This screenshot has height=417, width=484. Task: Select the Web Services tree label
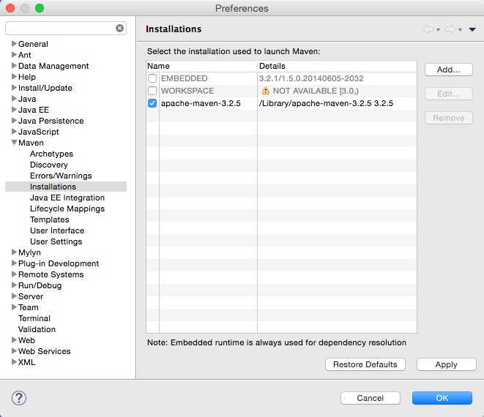(44, 351)
